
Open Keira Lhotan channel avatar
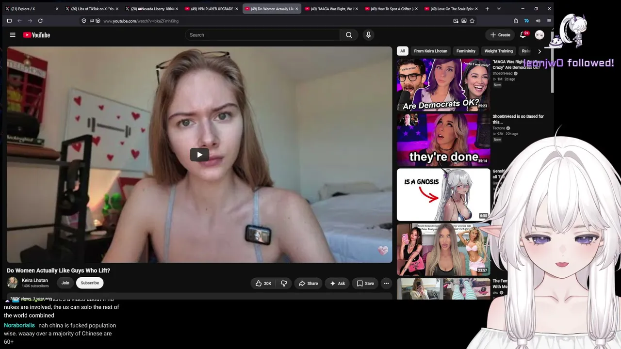tap(13, 283)
